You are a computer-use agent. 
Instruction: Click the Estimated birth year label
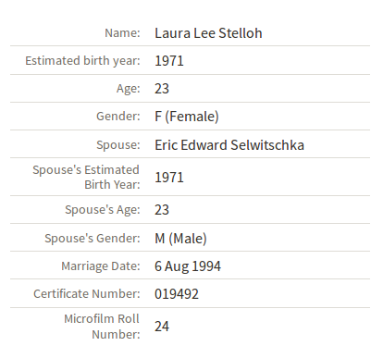tap(82, 61)
